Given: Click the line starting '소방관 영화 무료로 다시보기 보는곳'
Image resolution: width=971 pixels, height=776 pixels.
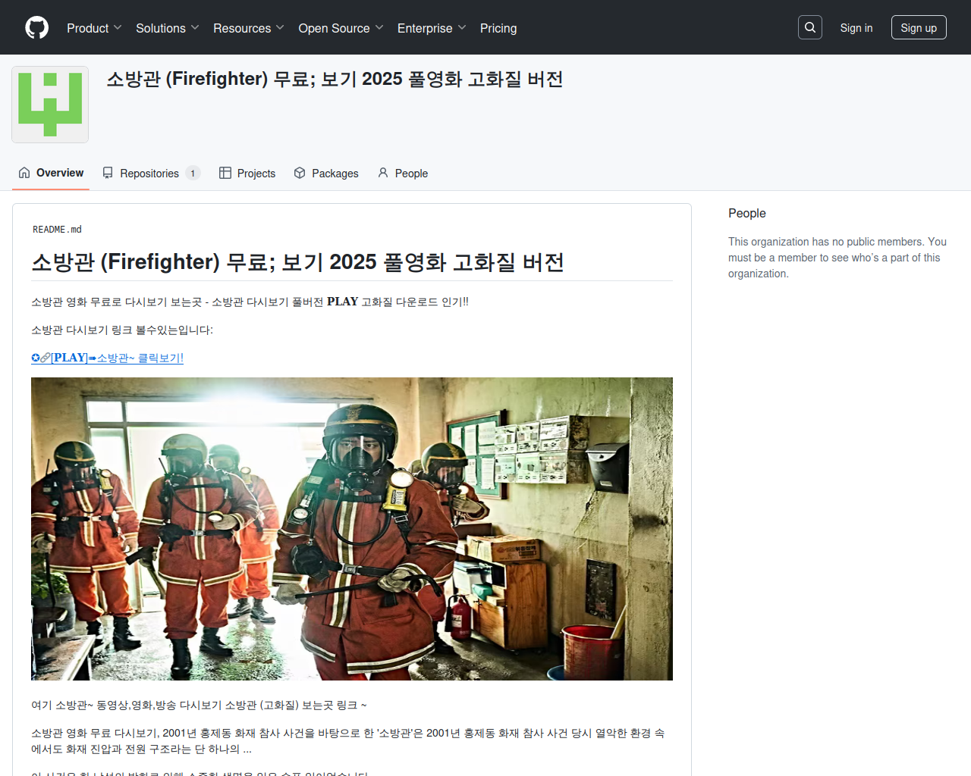Looking at the screenshot, I should pyautogui.click(x=250, y=302).
